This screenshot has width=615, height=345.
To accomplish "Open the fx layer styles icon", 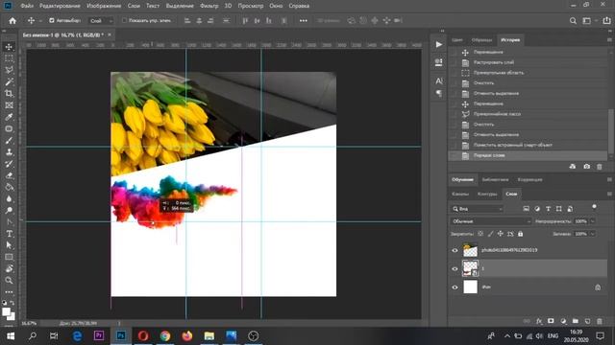I will pyautogui.click(x=539, y=321).
